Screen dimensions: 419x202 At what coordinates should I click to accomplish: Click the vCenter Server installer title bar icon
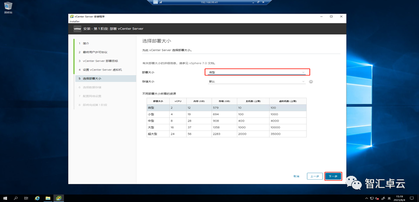pos(72,16)
